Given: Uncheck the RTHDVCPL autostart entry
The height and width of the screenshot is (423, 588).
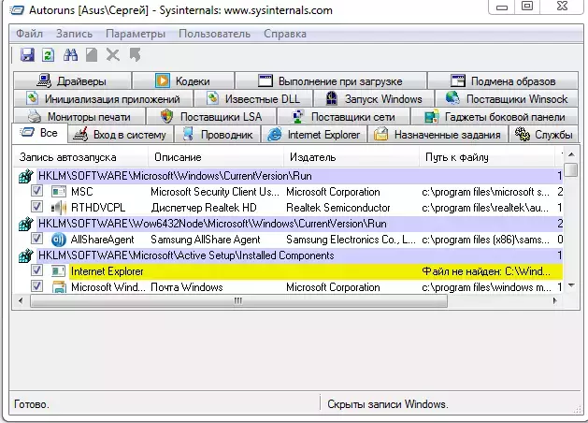Looking at the screenshot, I should click(x=36, y=206).
